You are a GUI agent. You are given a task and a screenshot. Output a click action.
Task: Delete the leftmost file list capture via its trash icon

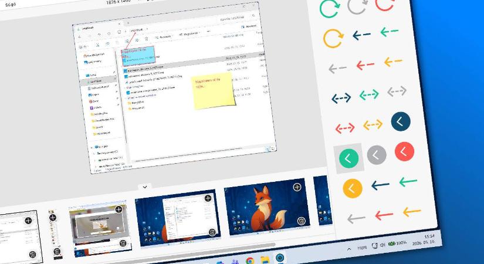tap(32, 255)
